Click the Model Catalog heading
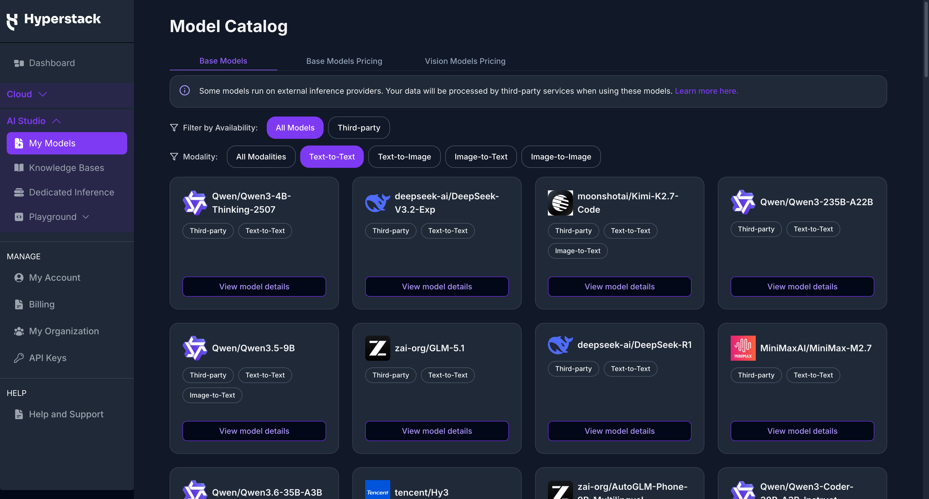 click(x=229, y=26)
